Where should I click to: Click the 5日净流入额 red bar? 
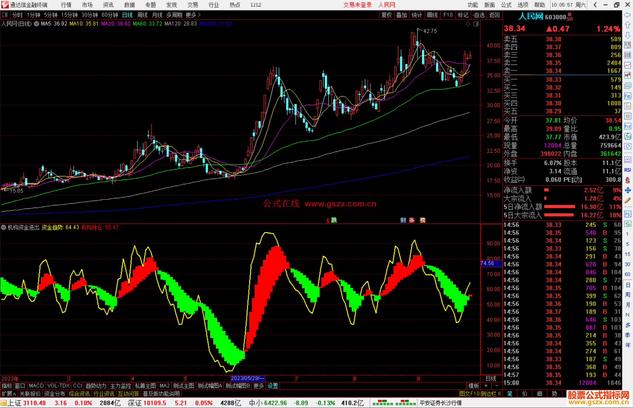[x=559, y=207]
